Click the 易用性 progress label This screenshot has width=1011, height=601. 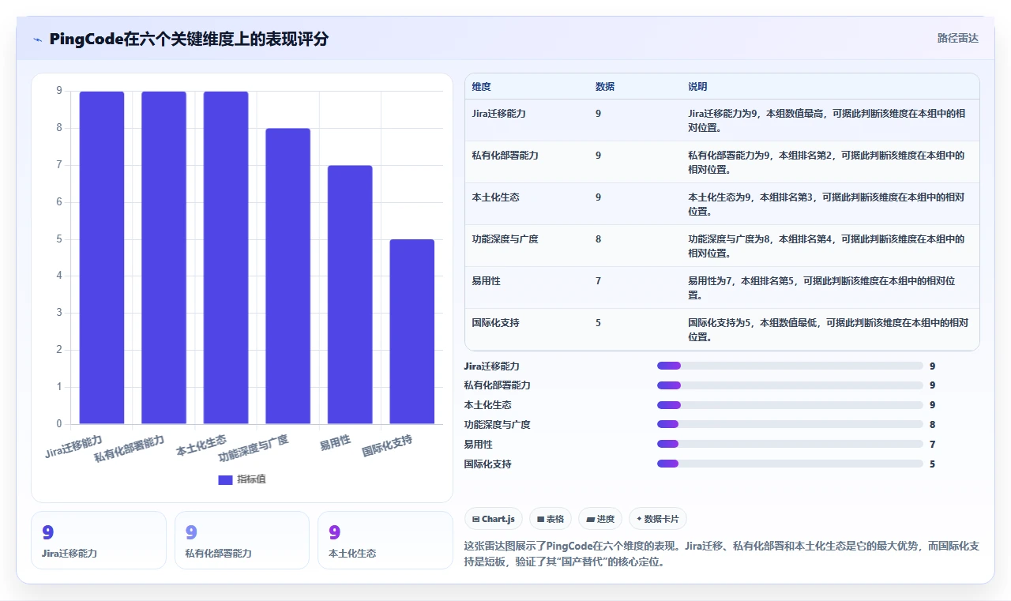(x=479, y=445)
